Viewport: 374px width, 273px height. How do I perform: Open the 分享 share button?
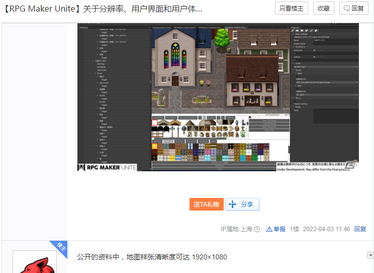pos(242,204)
